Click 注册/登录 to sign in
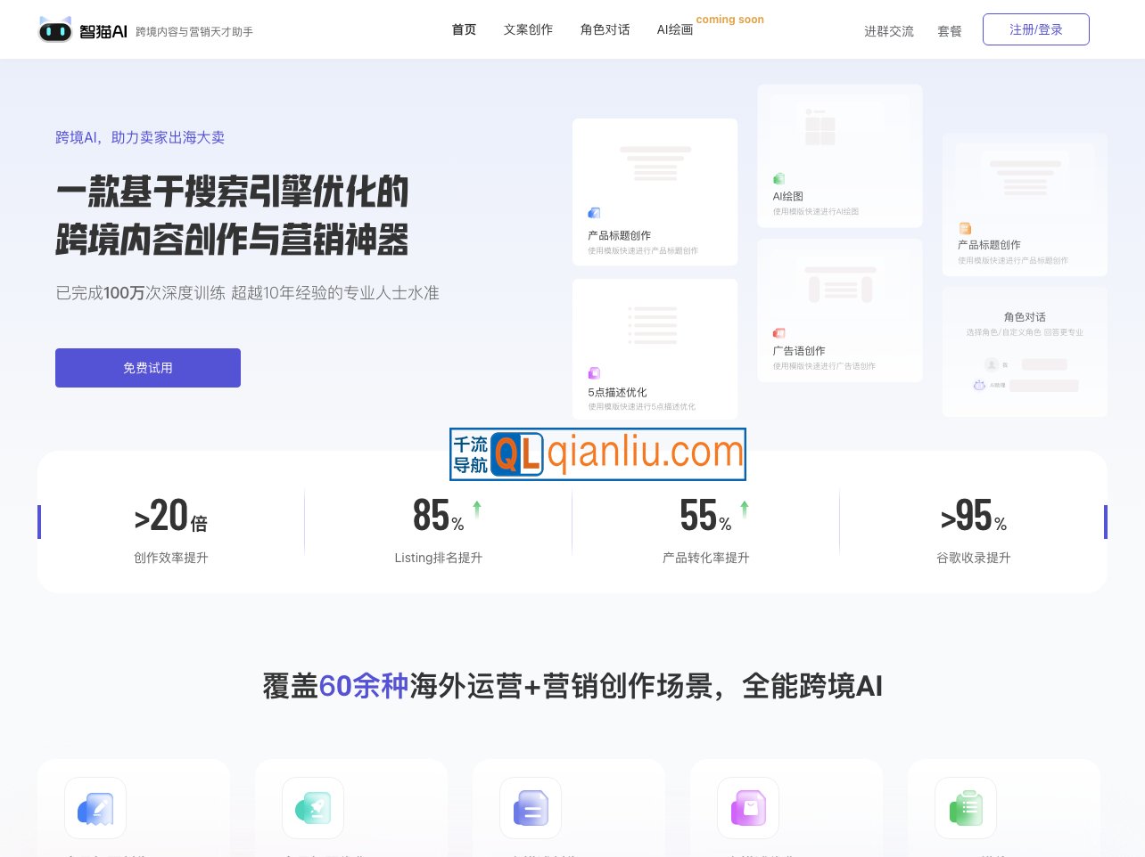Viewport: 1145px width, 857px height. coord(1036,29)
